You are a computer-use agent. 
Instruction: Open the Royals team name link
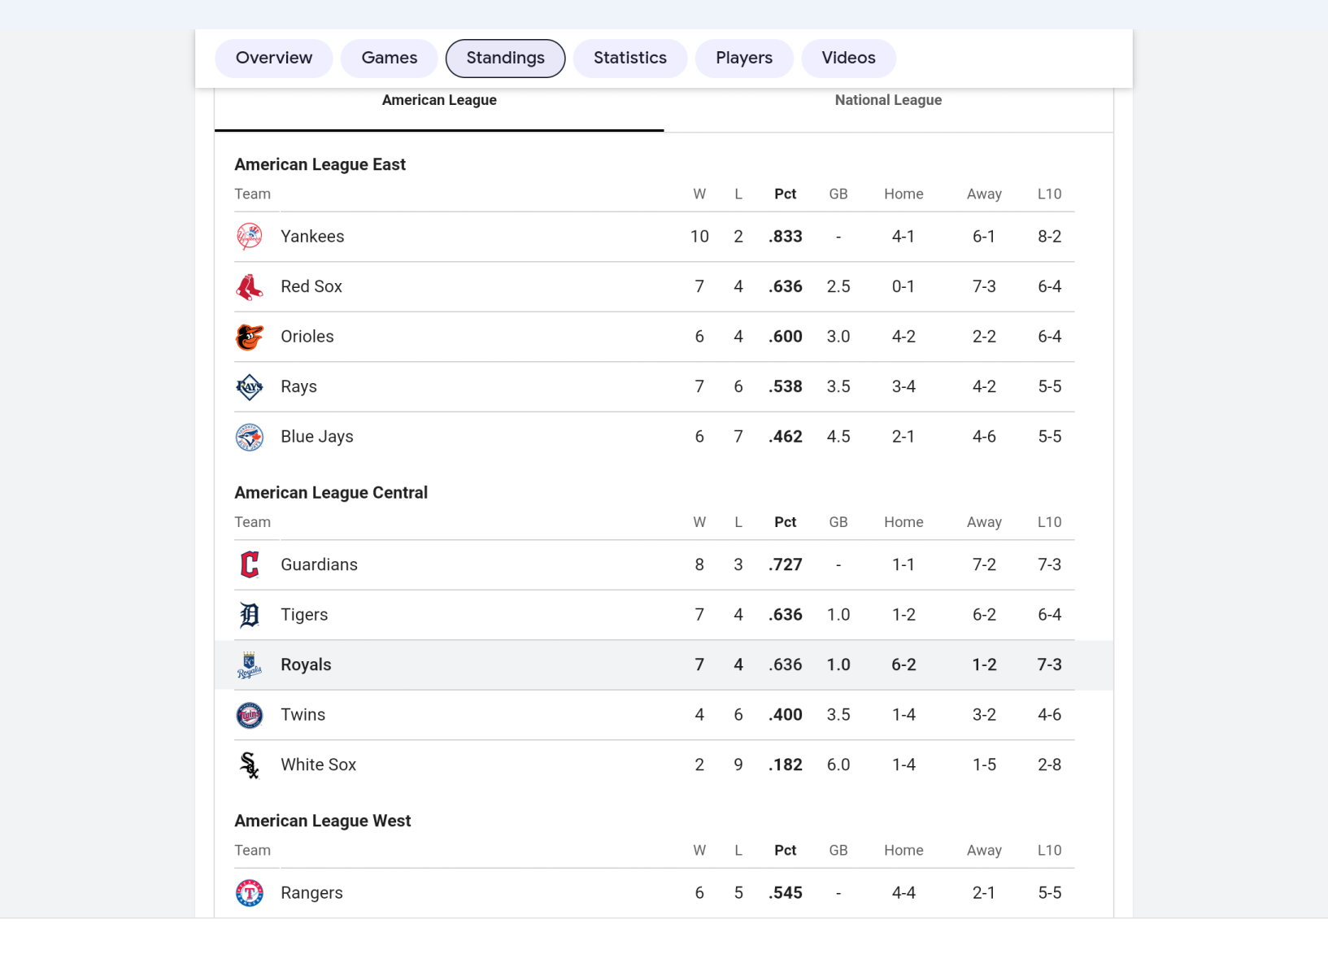306,664
